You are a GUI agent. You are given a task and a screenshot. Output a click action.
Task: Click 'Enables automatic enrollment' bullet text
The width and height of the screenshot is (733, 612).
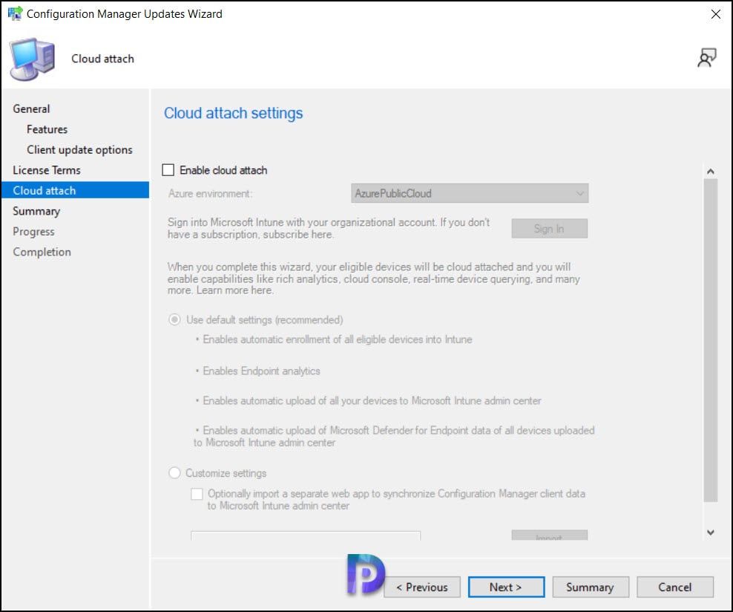(x=337, y=339)
